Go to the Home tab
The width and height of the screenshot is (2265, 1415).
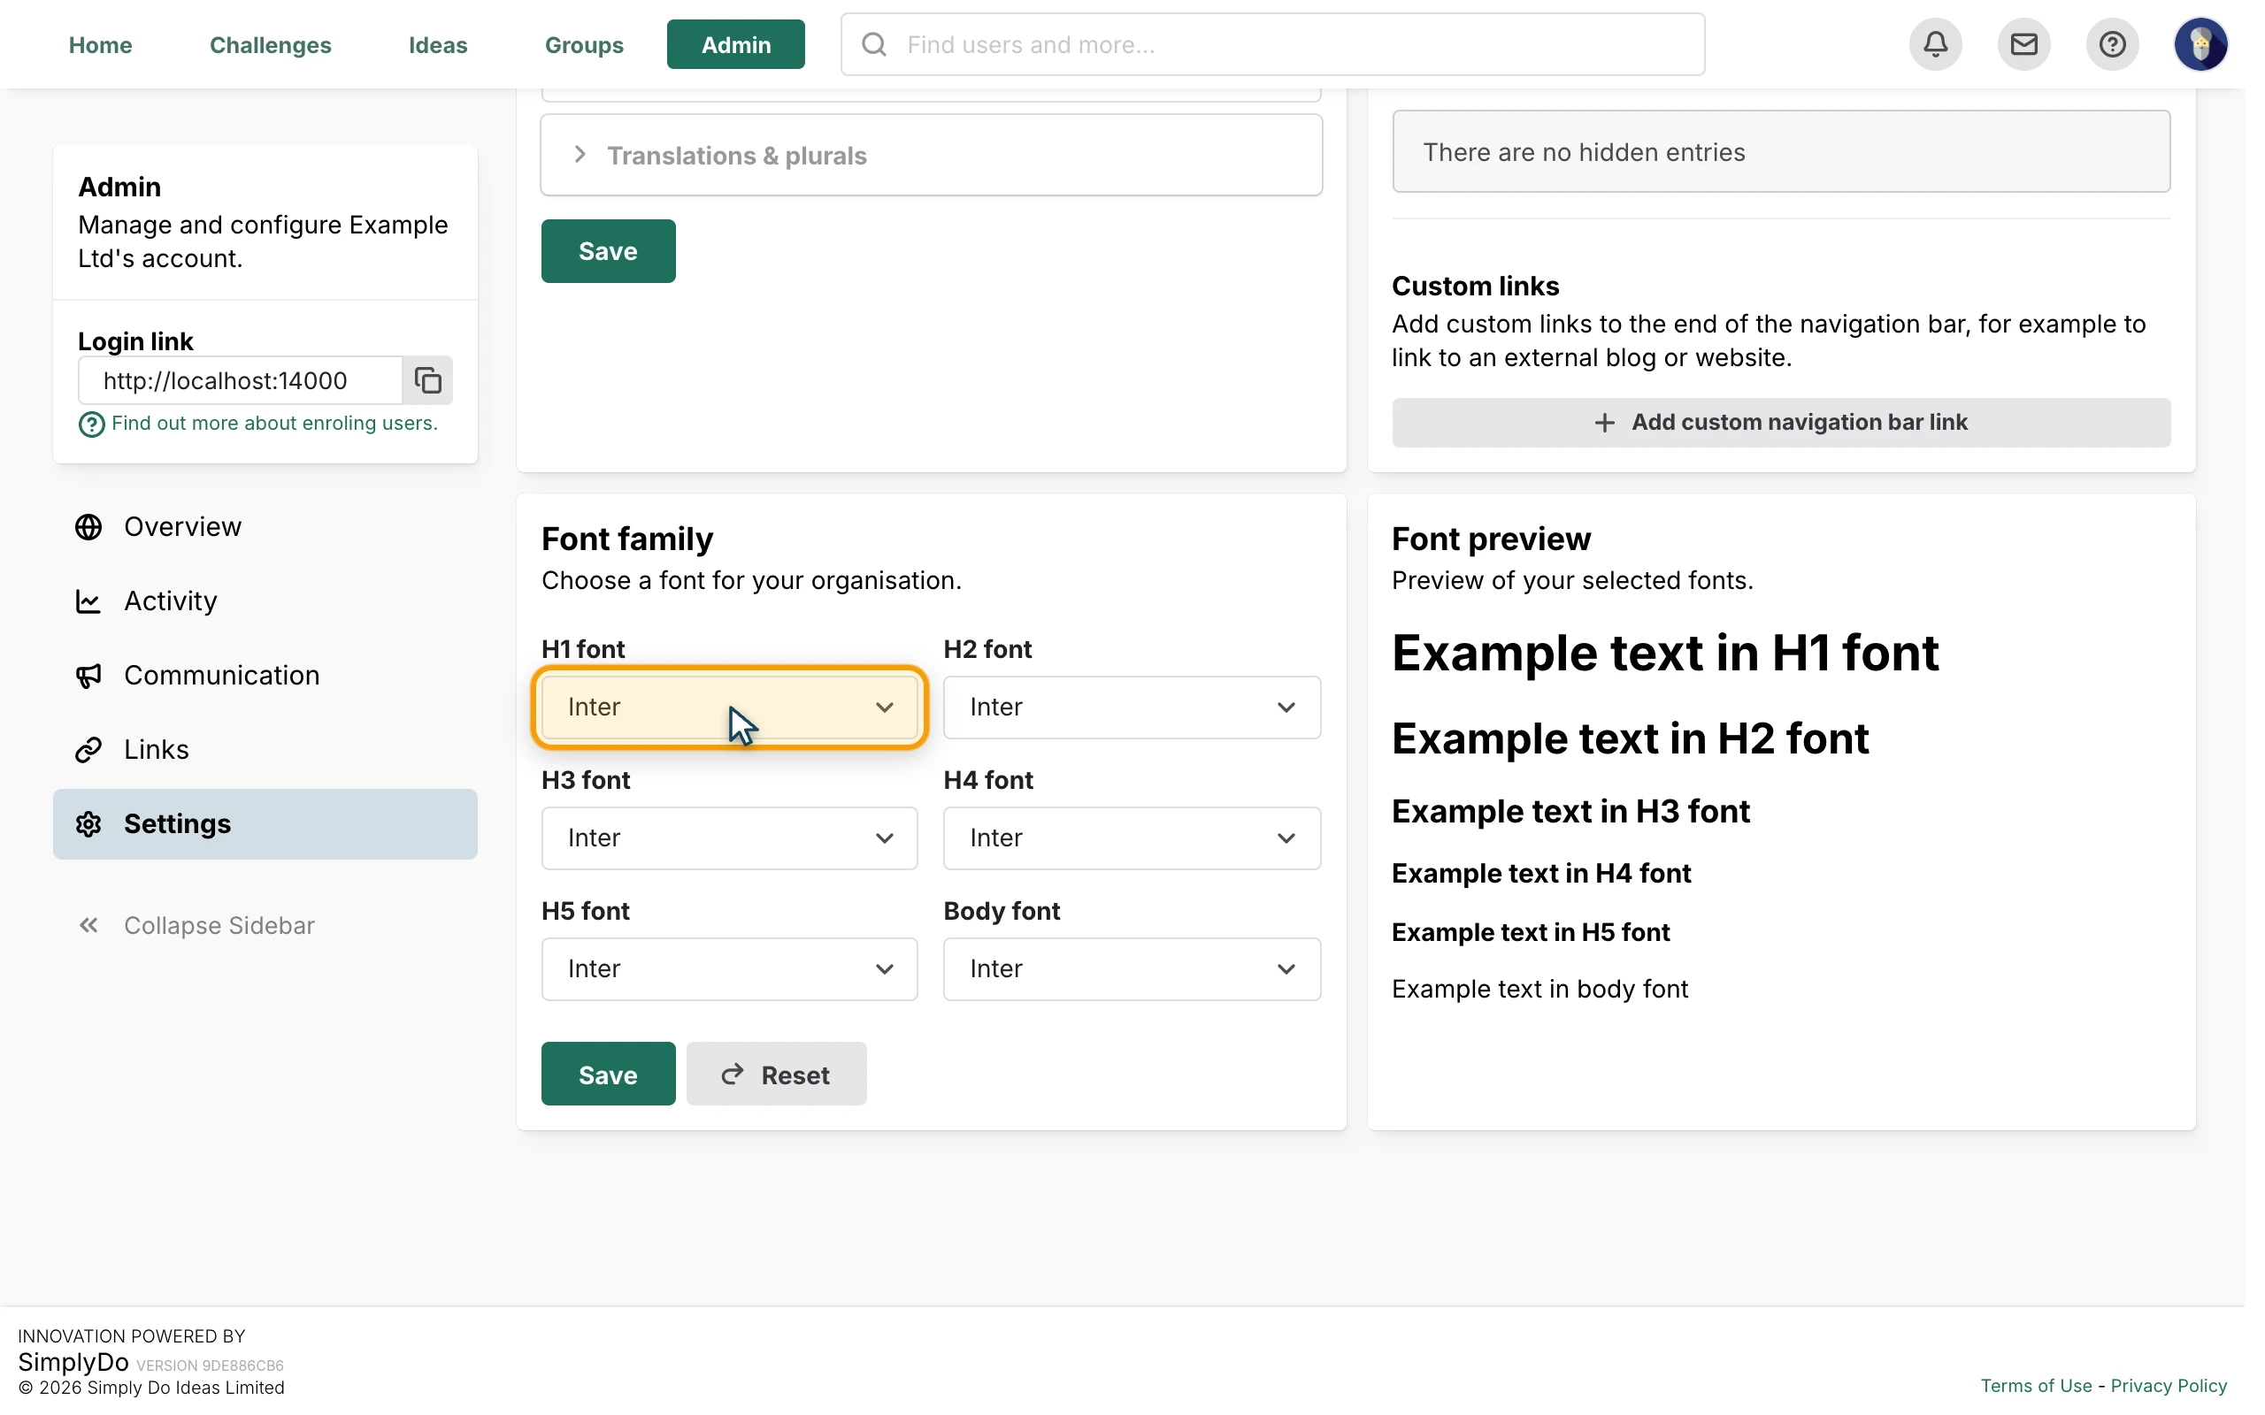click(x=100, y=44)
